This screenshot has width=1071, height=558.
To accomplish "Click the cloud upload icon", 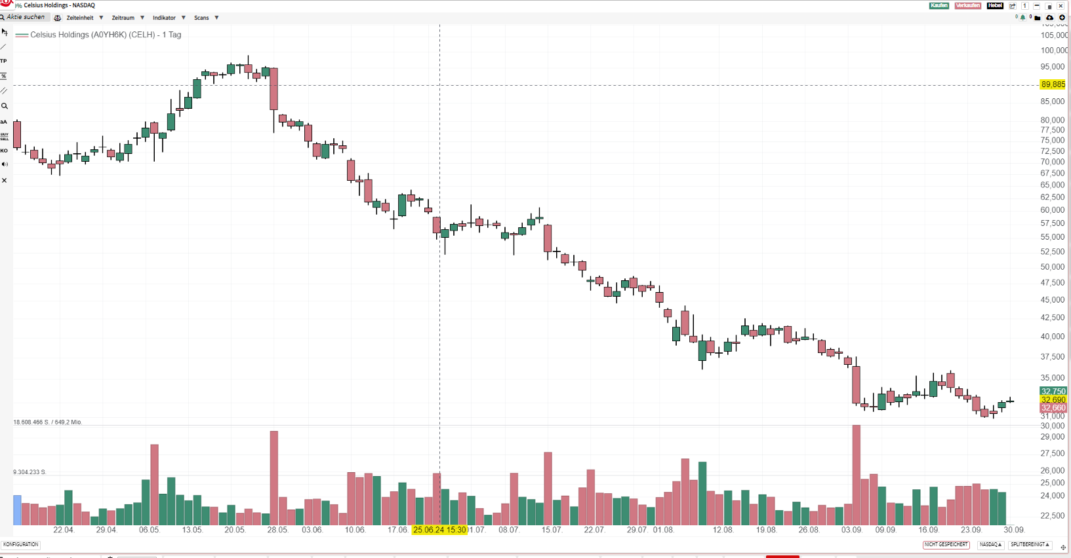I will 1049,18.
